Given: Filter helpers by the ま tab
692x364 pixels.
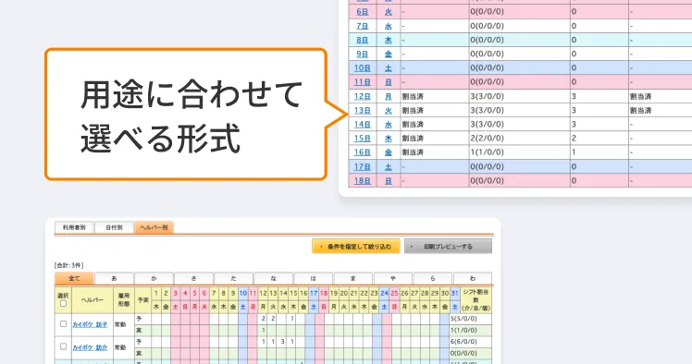Looking at the screenshot, I should (x=353, y=278).
